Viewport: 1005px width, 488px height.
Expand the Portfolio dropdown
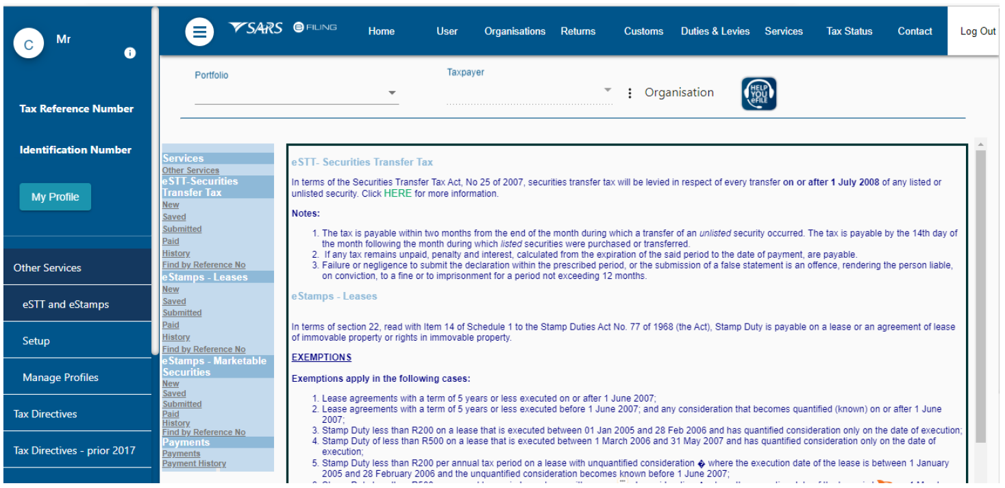pos(296,93)
